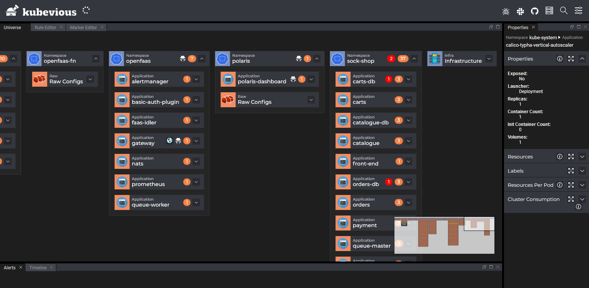Expand the Cluster Consumption section

pyautogui.click(x=582, y=199)
